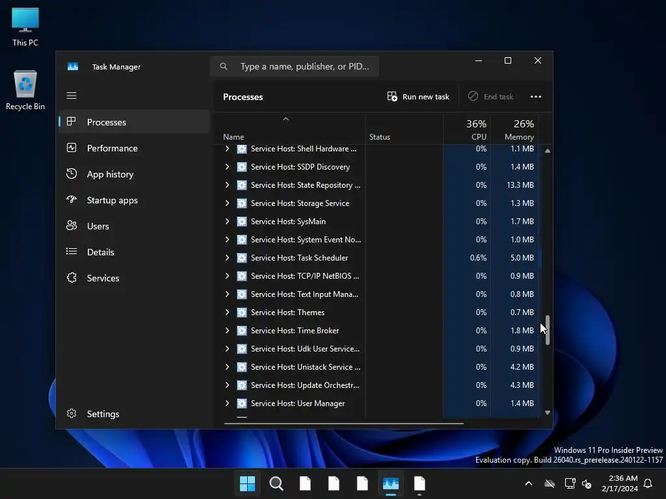Viewport: 666px width, 499px height.
Task: Expand Service Host: Task Scheduler row
Action: [x=227, y=258]
